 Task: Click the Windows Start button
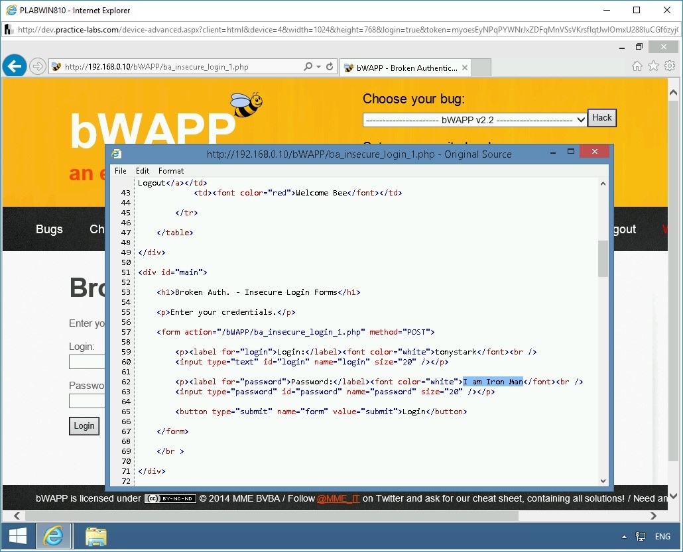18,536
